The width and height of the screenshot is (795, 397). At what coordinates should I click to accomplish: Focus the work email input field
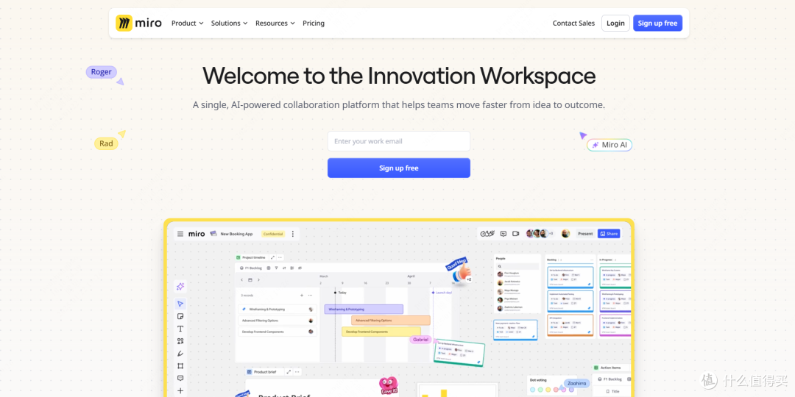pos(398,141)
